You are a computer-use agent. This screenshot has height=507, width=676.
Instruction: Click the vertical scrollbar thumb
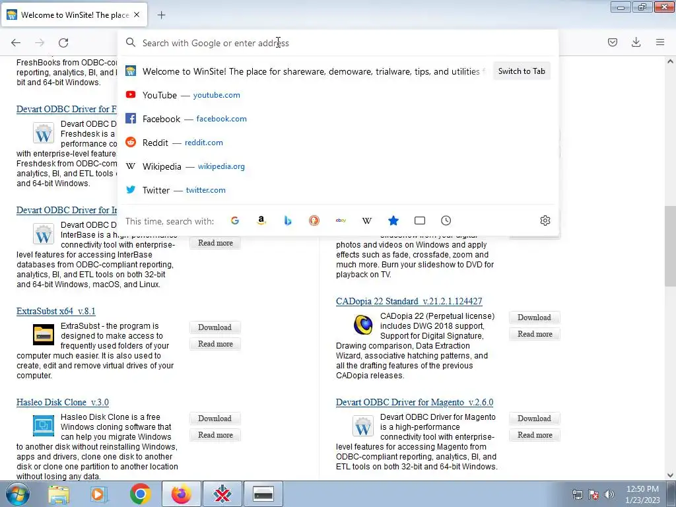tap(670, 246)
